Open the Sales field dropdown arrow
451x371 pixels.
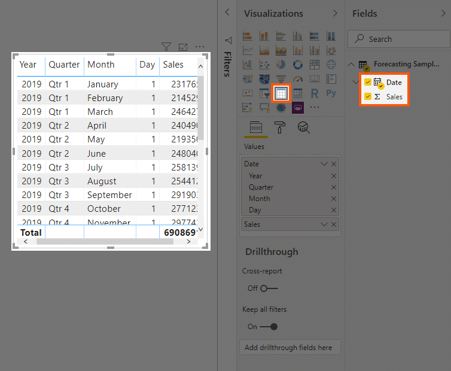[x=324, y=224]
